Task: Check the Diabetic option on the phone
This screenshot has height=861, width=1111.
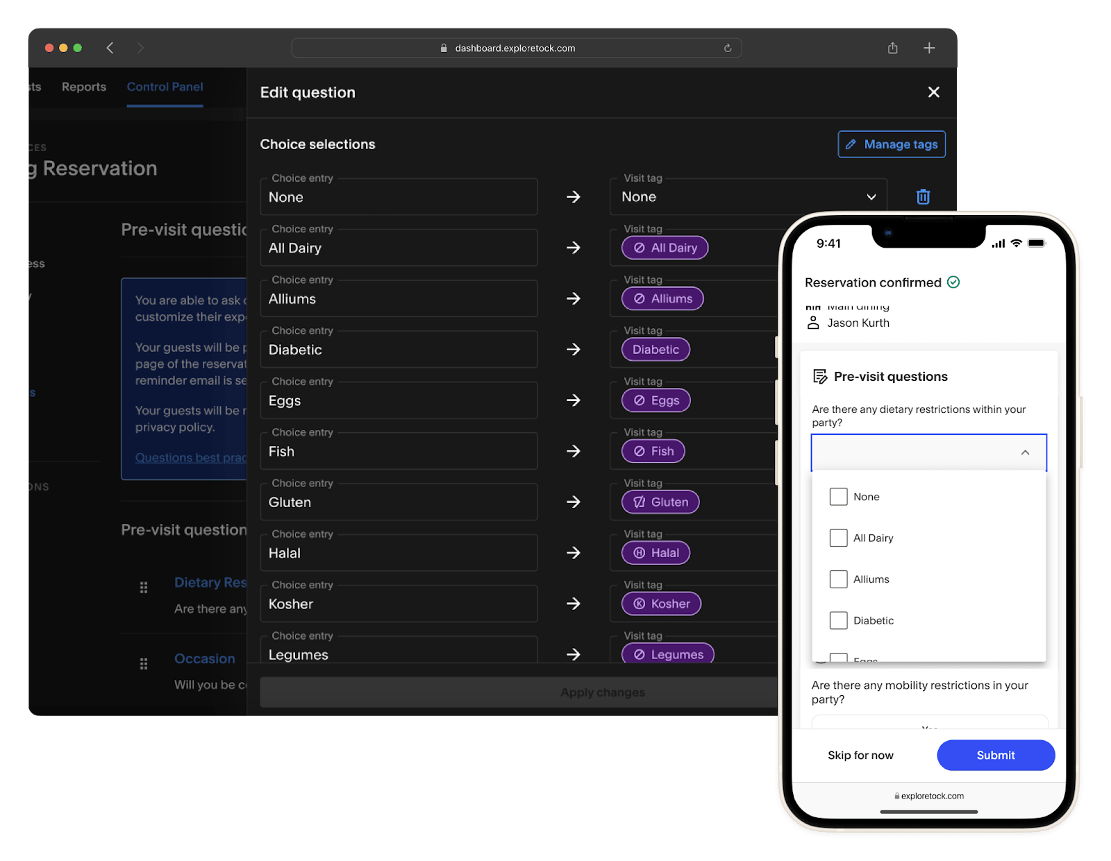Action: click(x=838, y=620)
